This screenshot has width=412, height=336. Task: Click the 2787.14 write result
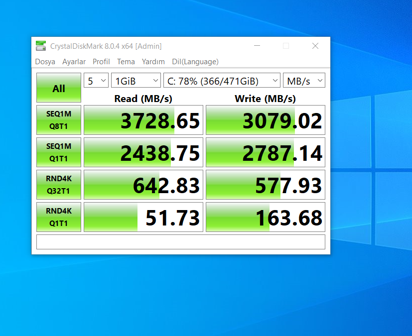coord(266,152)
